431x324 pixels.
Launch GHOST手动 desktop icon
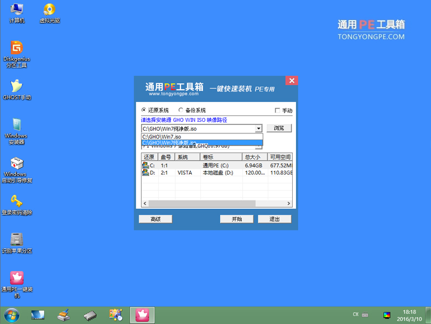(17, 87)
